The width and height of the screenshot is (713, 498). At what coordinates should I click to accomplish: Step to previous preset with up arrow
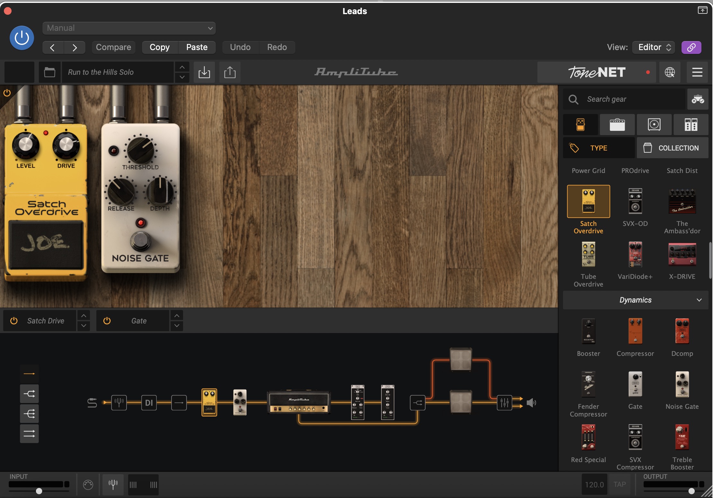pos(182,67)
